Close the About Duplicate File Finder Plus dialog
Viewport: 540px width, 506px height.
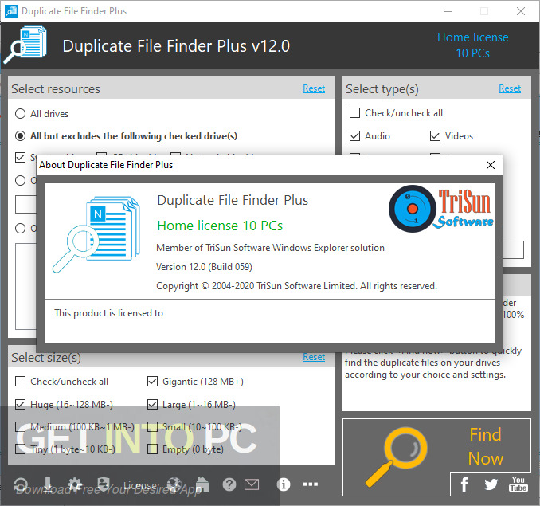[491, 165]
